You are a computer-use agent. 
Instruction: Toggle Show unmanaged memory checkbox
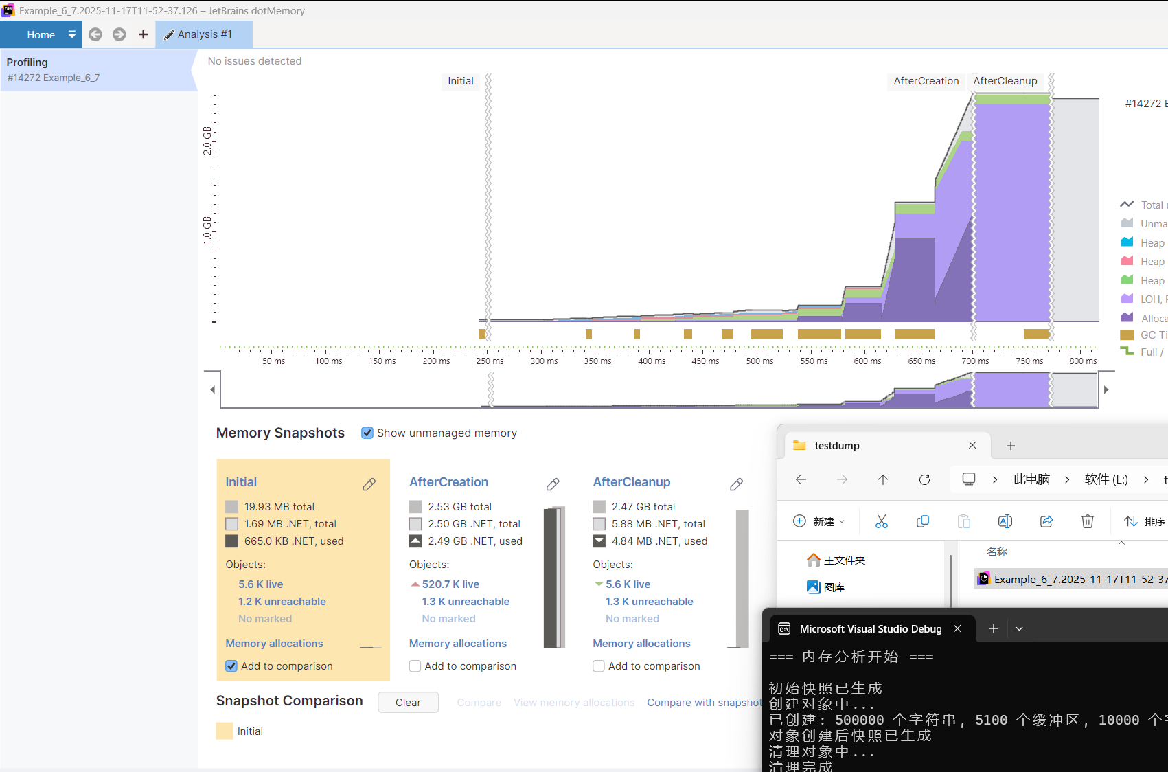(x=367, y=433)
